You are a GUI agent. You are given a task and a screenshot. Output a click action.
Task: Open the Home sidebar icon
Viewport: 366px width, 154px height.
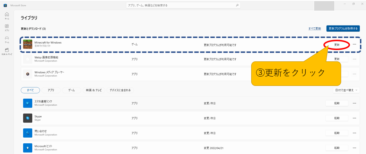pos(7,16)
